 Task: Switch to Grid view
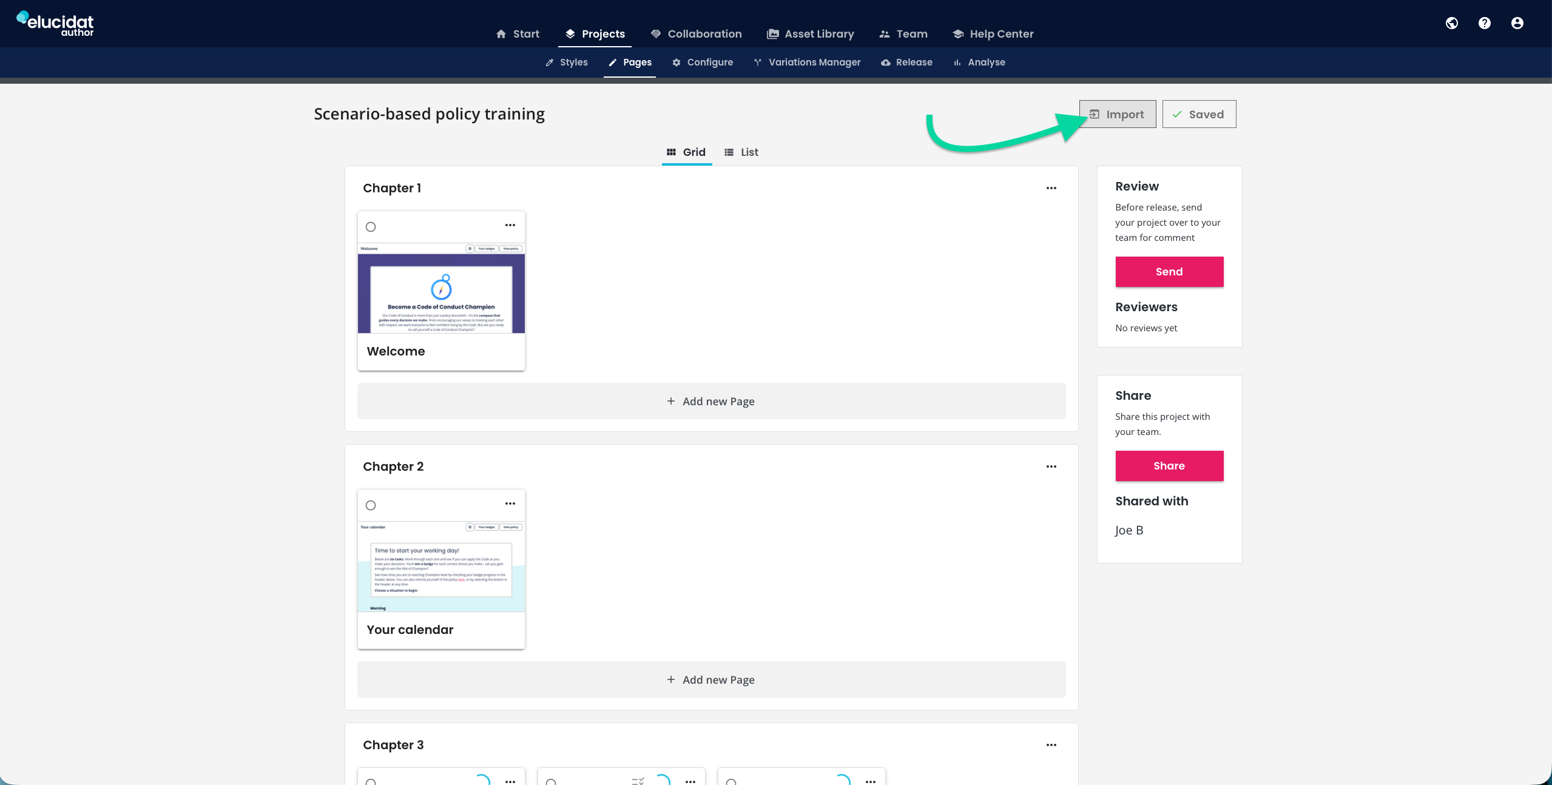pyautogui.click(x=686, y=152)
